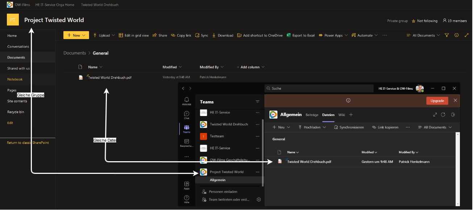Switch to the Beiträge tab
The image size is (473, 210).
point(312,115)
